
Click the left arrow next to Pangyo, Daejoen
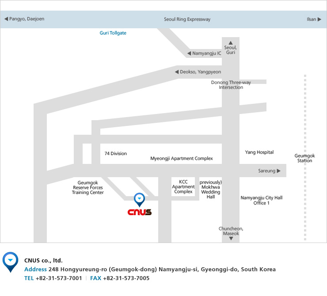(6, 19)
